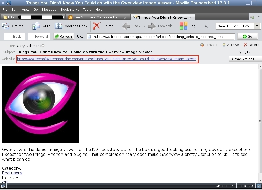
Task: Open the File menu
Action: tap(5, 10)
